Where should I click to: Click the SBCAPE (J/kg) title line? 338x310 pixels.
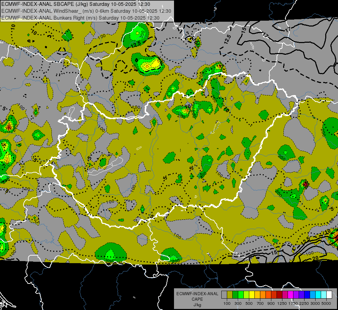pos(76,4)
